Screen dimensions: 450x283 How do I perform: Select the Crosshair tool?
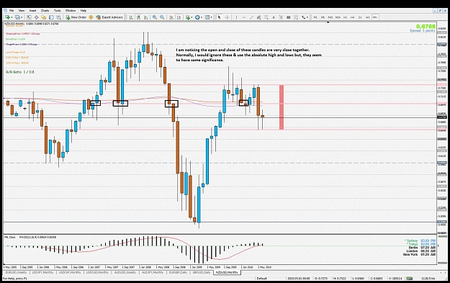[x=227, y=17]
